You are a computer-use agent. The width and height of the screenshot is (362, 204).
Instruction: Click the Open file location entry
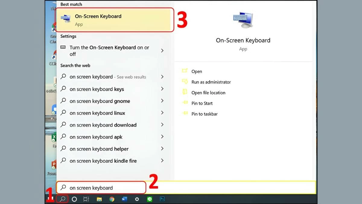pyautogui.click(x=208, y=92)
